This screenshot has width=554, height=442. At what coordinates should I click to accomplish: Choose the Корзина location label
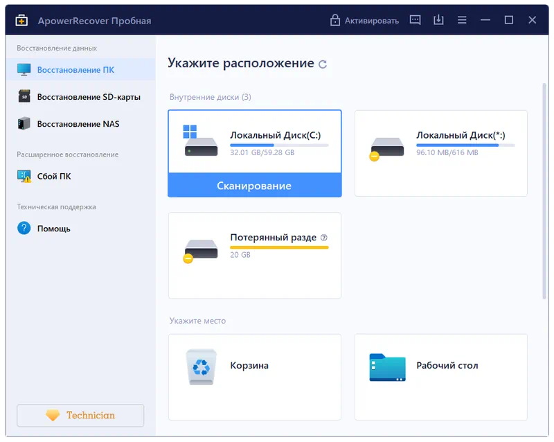(249, 365)
